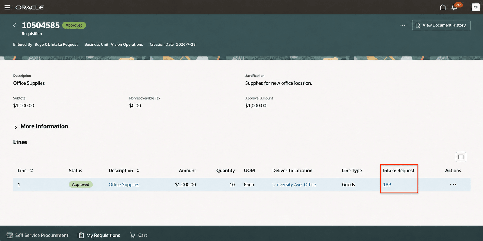Open the hamburger navigation menu
This screenshot has width=483, height=241.
coord(7,7)
